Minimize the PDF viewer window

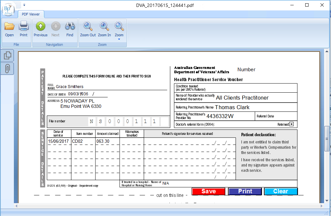pyautogui.click(x=292, y=5)
